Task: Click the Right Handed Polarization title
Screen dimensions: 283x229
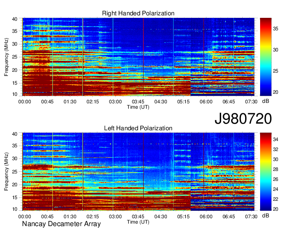Action: click(x=138, y=13)
